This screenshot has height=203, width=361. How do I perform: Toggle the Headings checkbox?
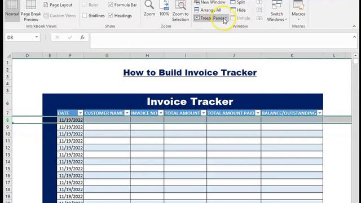coord(111,16)
